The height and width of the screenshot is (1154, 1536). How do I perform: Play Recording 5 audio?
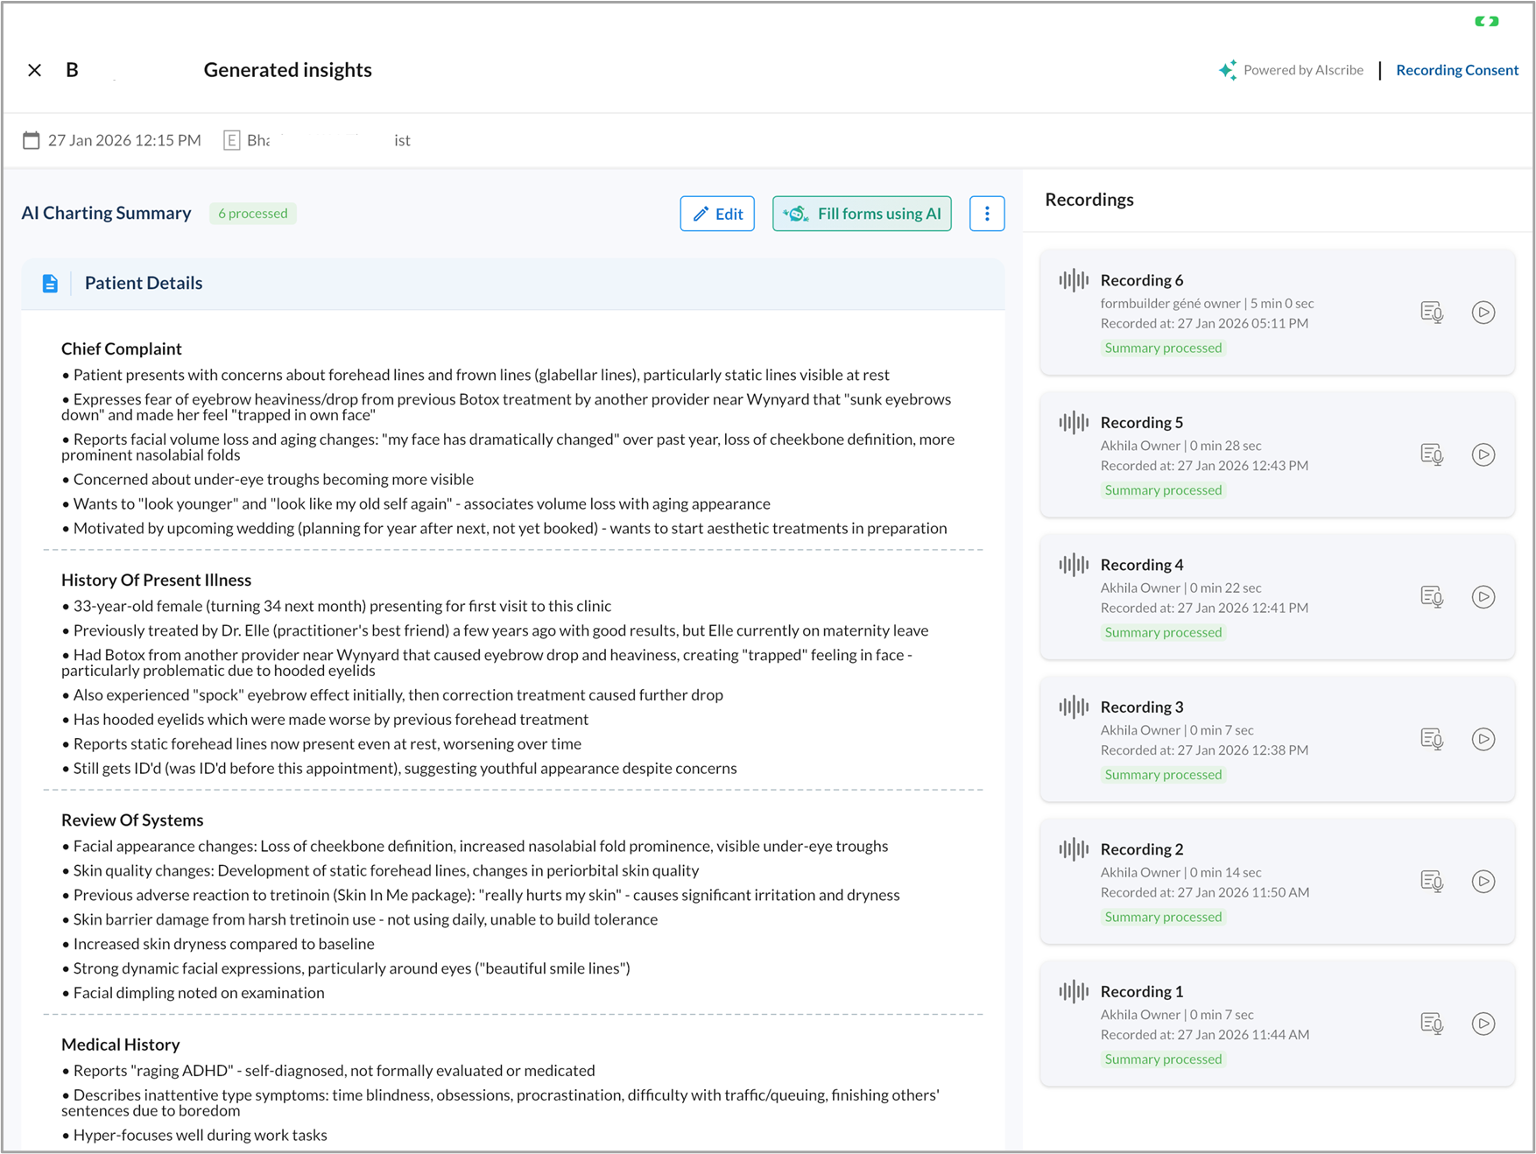tap(1483, 454)
